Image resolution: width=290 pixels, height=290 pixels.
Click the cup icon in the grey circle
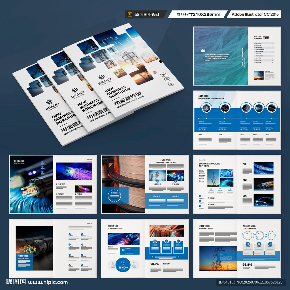135,263
